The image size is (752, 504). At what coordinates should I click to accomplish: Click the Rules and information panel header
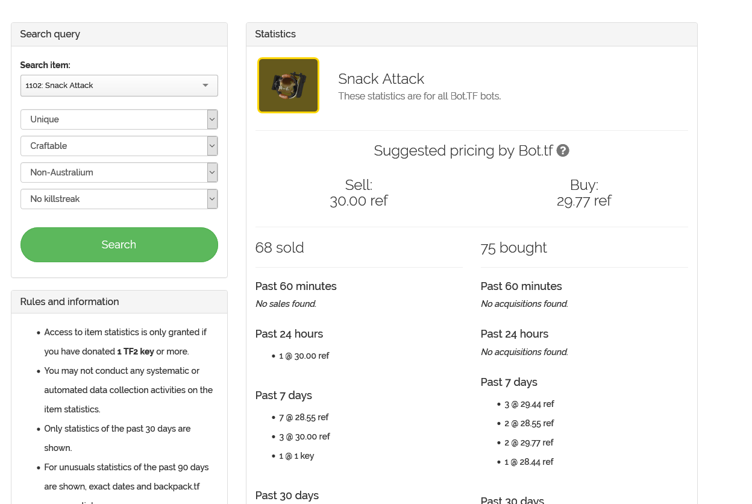click(119, 302)
